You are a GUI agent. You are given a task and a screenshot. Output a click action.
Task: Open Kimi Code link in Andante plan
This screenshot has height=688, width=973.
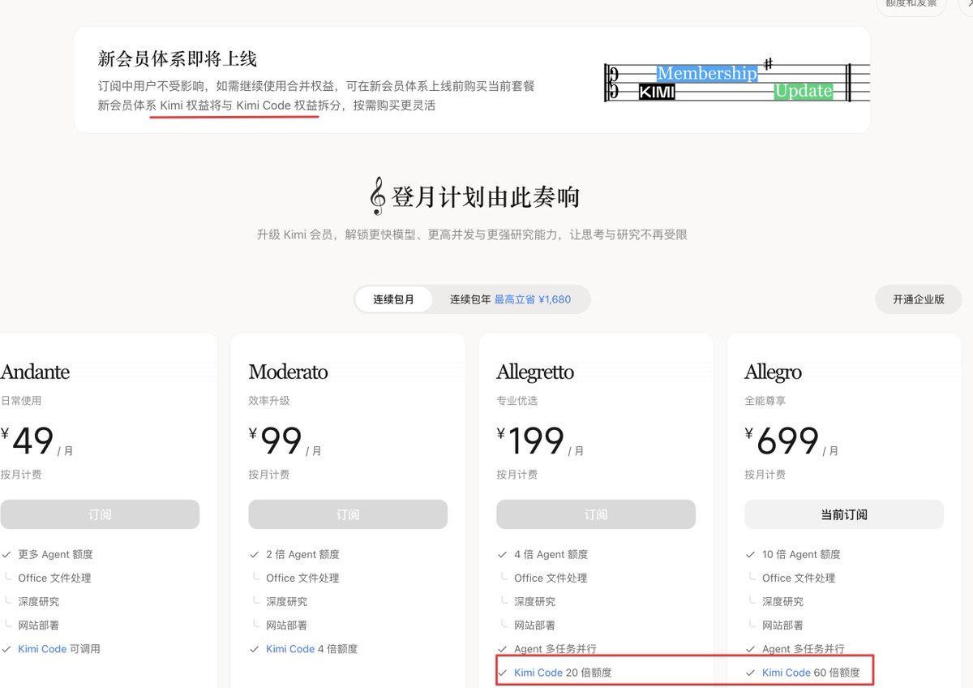tap(42, 649)
